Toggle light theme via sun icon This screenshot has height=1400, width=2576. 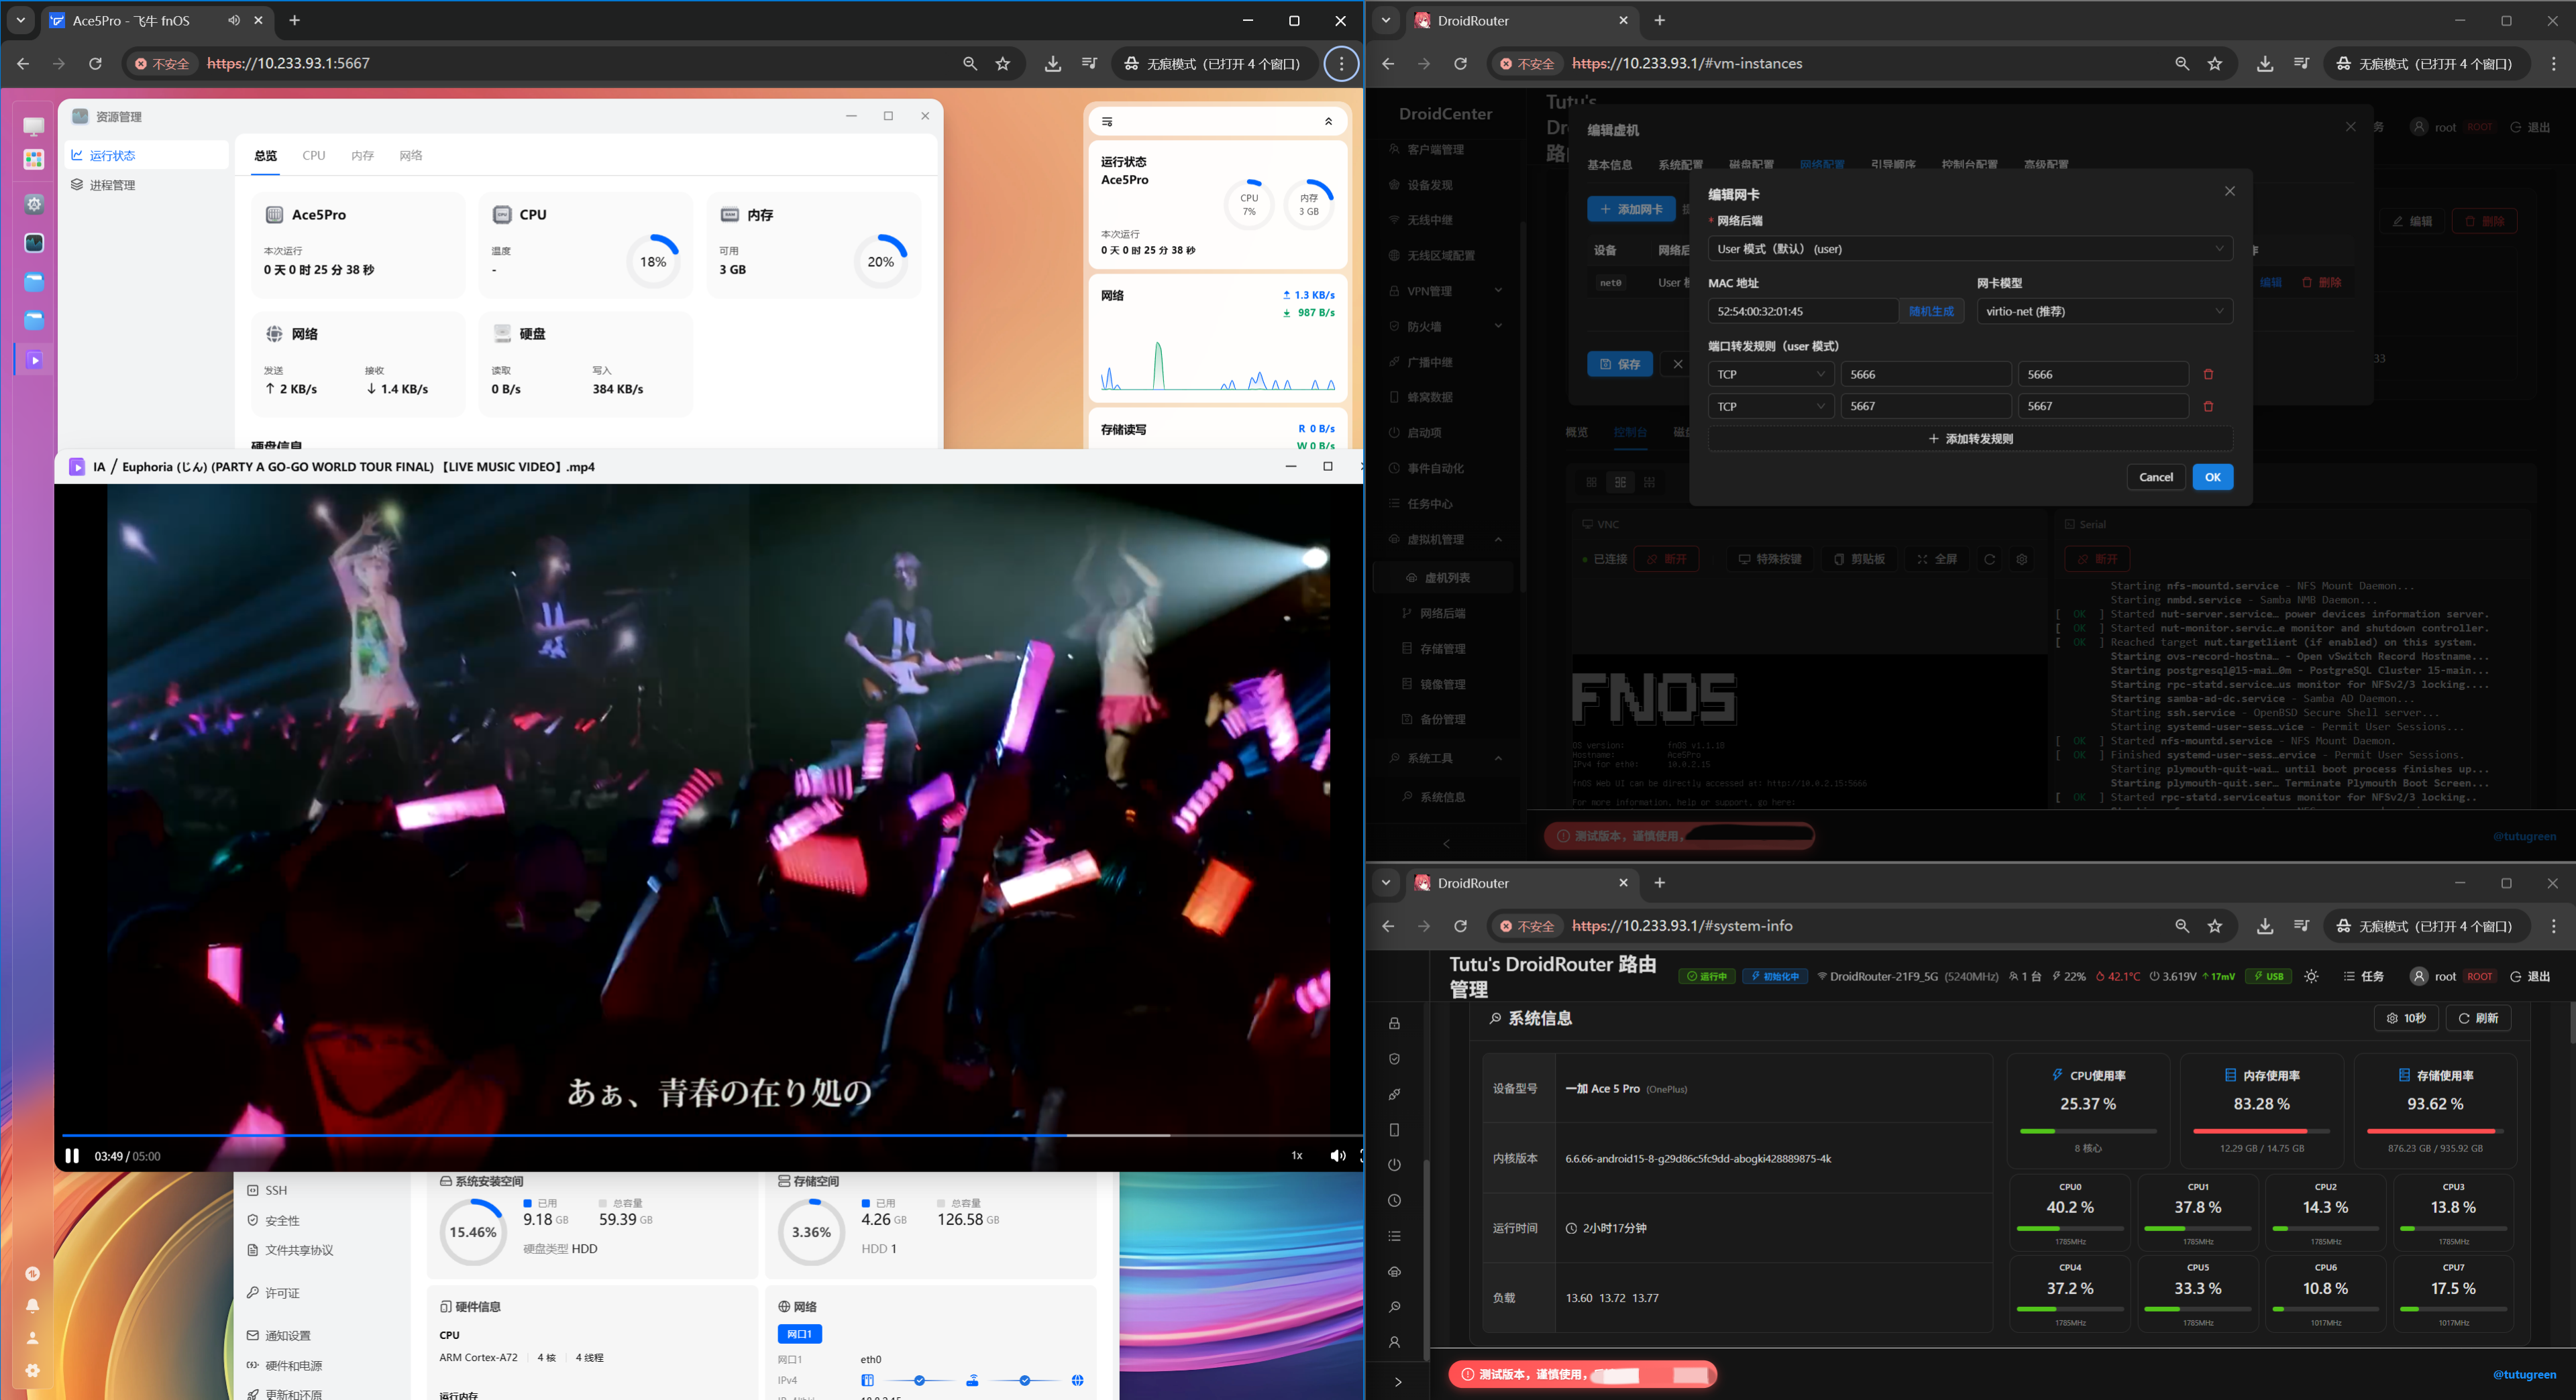[2311, 976]
